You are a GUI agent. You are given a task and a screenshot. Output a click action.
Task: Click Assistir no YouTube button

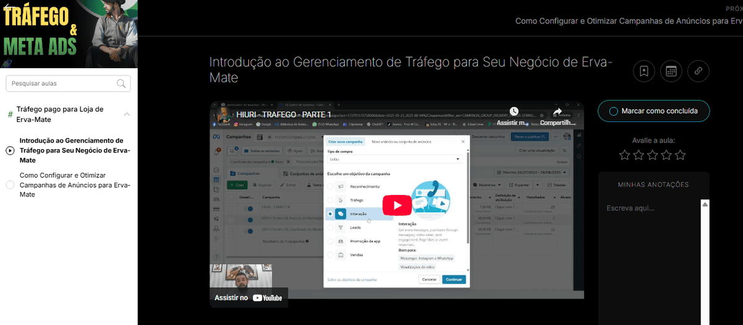[249, 298]
